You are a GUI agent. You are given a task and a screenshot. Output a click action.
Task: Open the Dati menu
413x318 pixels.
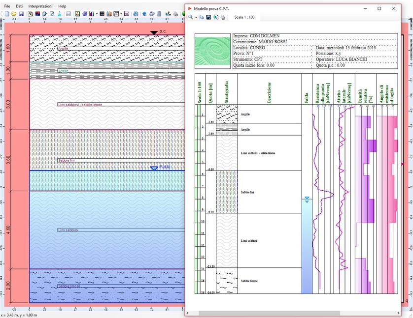[x=19, y=6]
